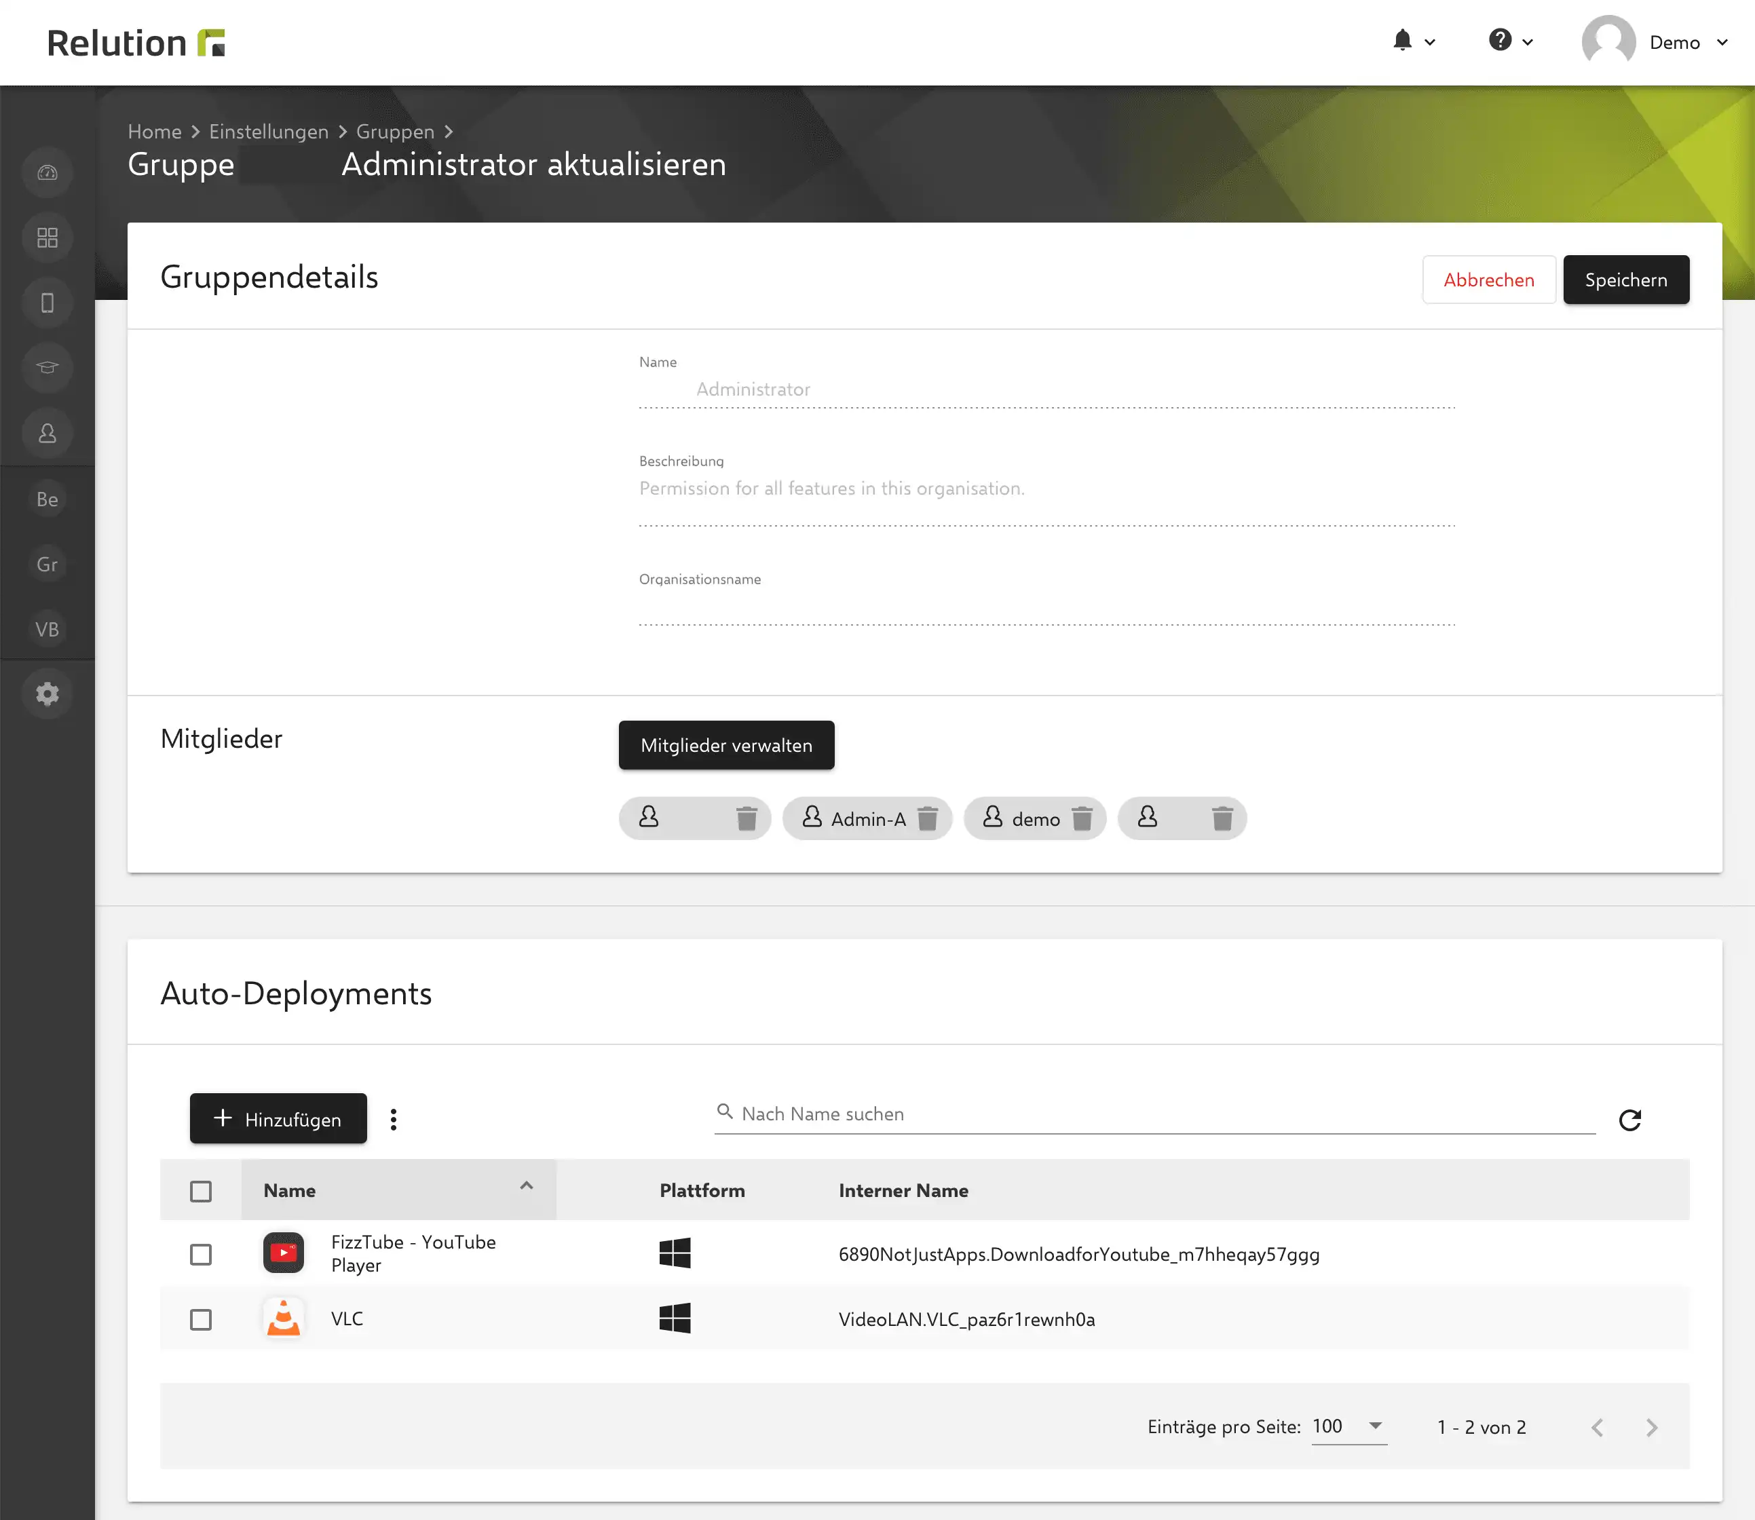Select the 'Gr' sidebar item
This screenshot has height=1520, width=1755.
[48, 564]
